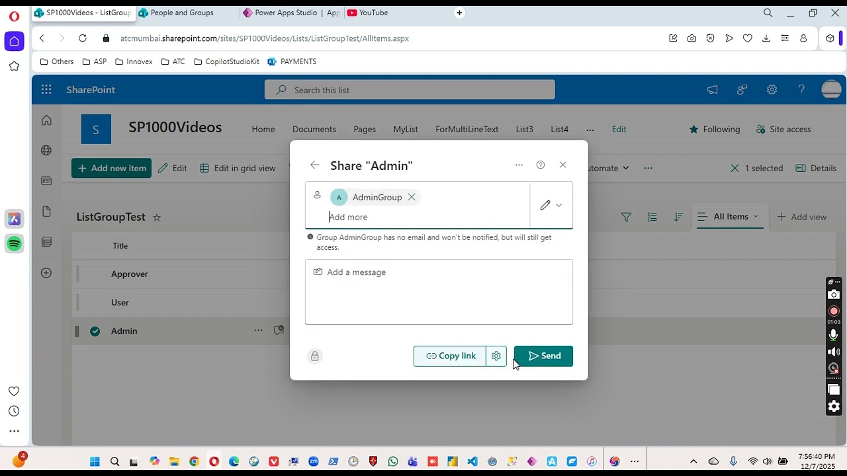Click Add view
The height and width of the screenshot is (476, 847).
[801, 217]
